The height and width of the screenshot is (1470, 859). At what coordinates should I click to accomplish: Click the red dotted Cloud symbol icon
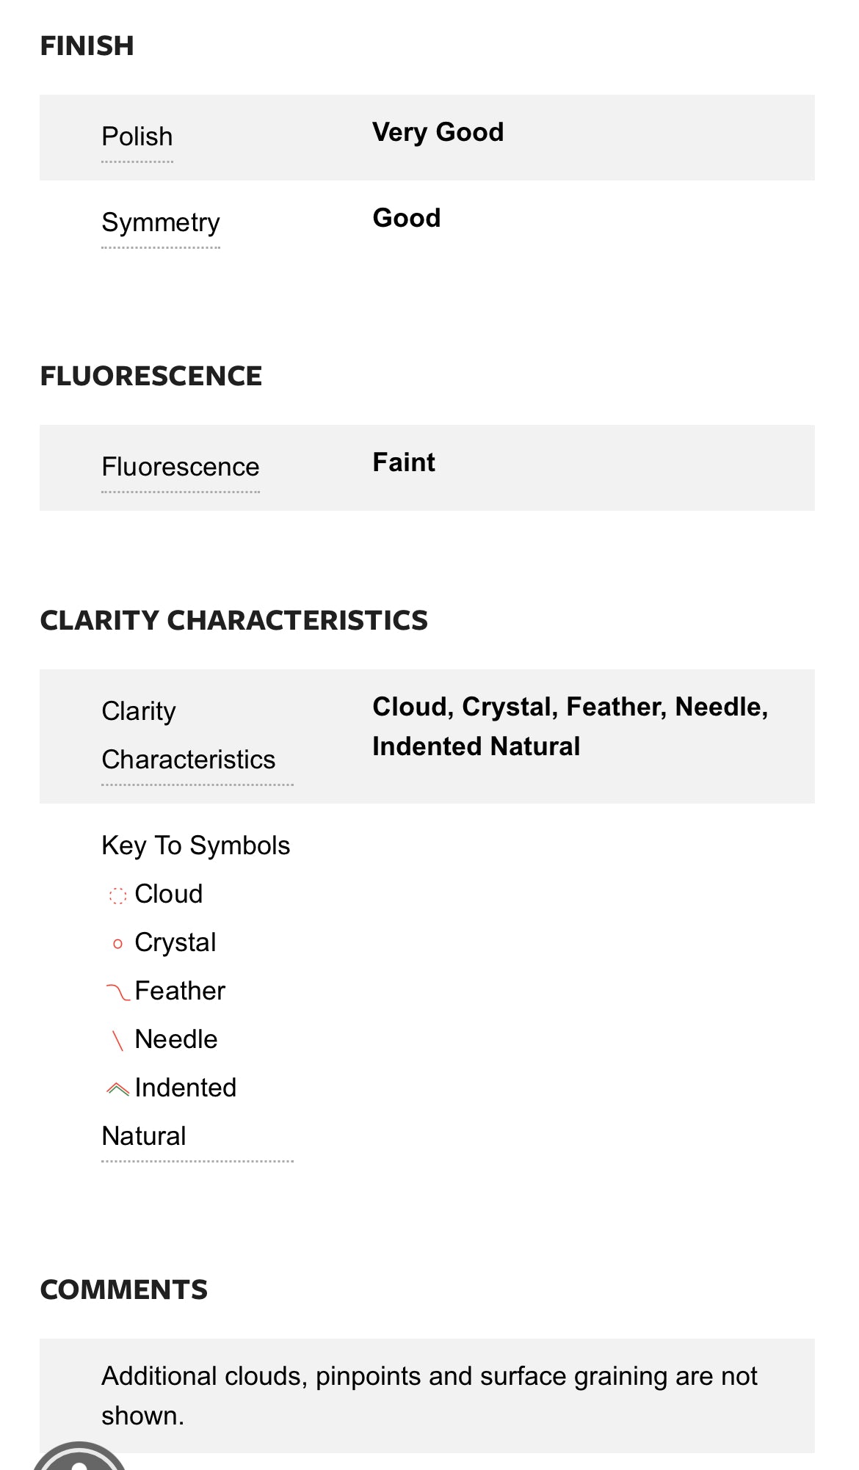click(x=117, y=895)
